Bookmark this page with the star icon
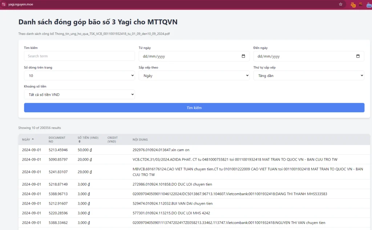The height and width of the screenshot is (230, 372). (341, 4)
